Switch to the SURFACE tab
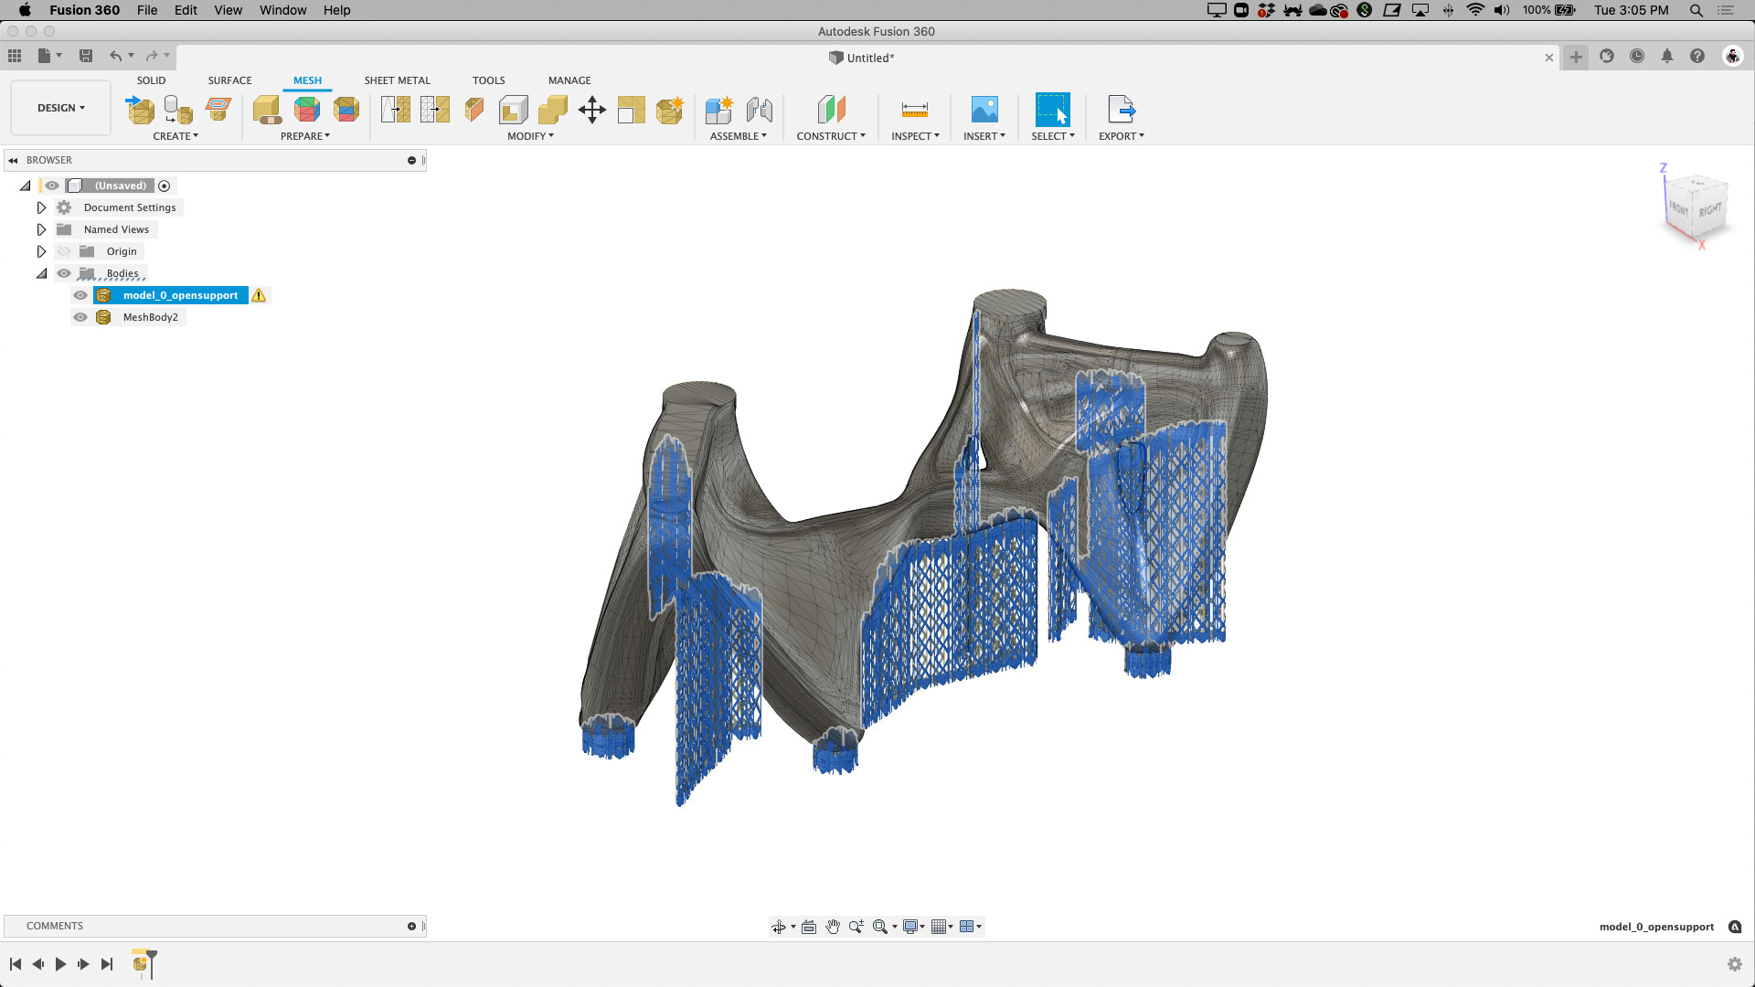 pos(229,80)
